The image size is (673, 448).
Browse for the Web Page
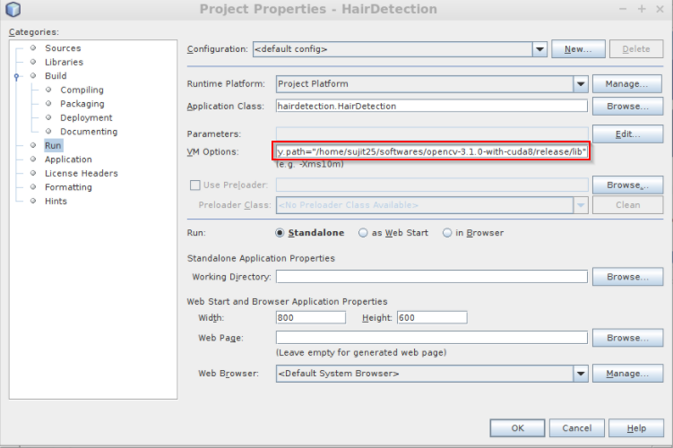point(627,338)
